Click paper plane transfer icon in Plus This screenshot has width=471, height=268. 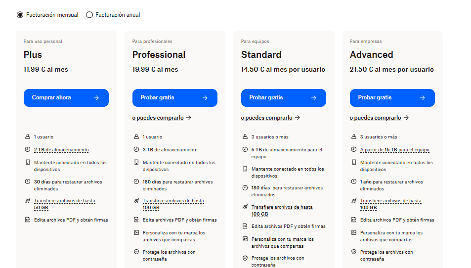(x=27, y=201)
